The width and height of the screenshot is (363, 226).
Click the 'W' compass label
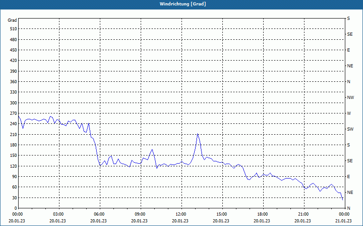pos(349,113)
